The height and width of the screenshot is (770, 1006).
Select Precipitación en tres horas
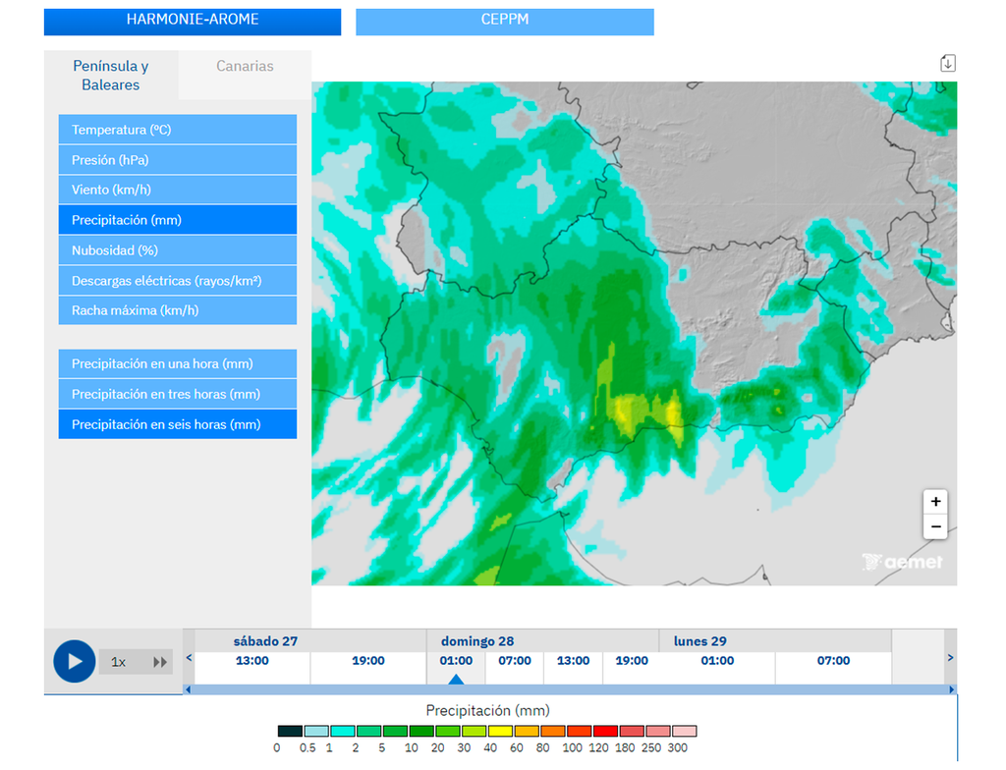pos(177,394)
